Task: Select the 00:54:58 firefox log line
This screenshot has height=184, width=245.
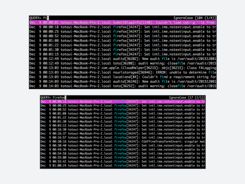Action: coord(123,154)
